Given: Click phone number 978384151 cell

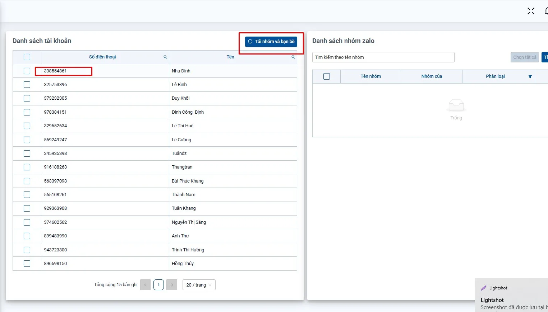Looking at the screenshot, I should pos(55,112).
